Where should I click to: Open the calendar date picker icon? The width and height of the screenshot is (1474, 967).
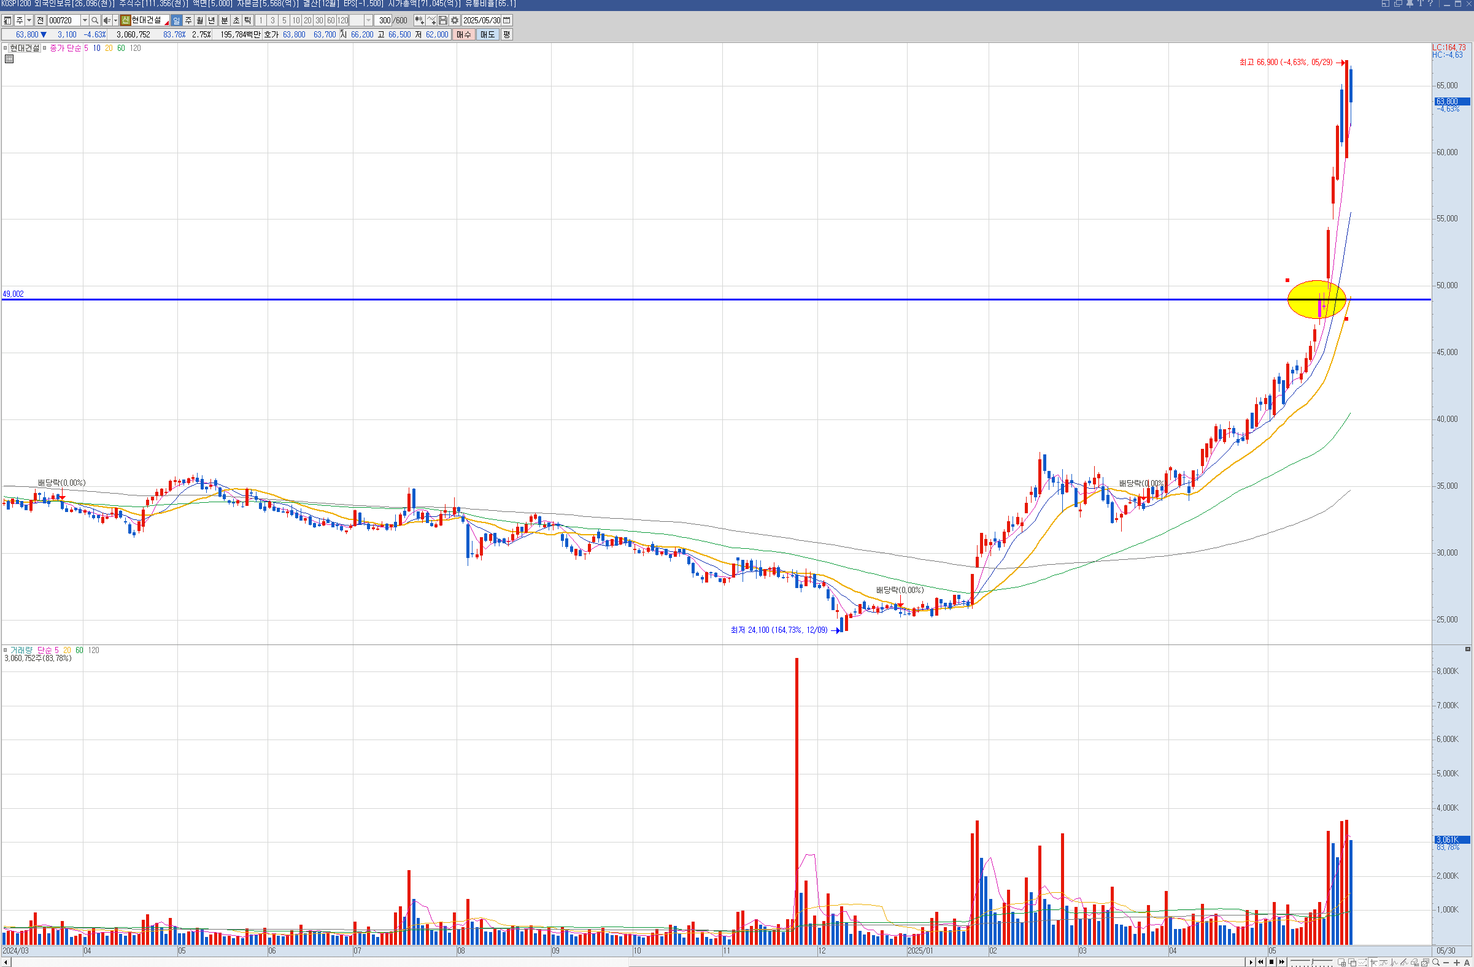(507, 20)
